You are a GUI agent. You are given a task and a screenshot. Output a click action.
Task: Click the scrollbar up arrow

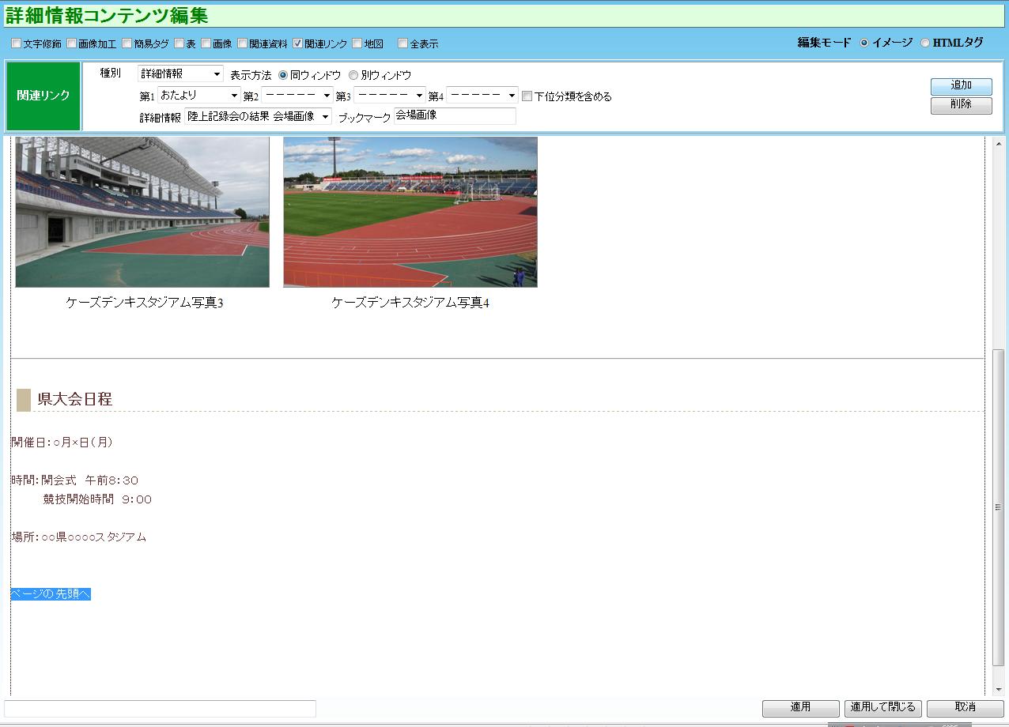pyautogui.click(x=998, y=144)
